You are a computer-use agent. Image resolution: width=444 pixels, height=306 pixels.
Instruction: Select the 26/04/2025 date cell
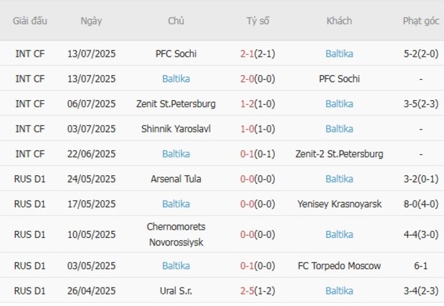click(91, 291)
